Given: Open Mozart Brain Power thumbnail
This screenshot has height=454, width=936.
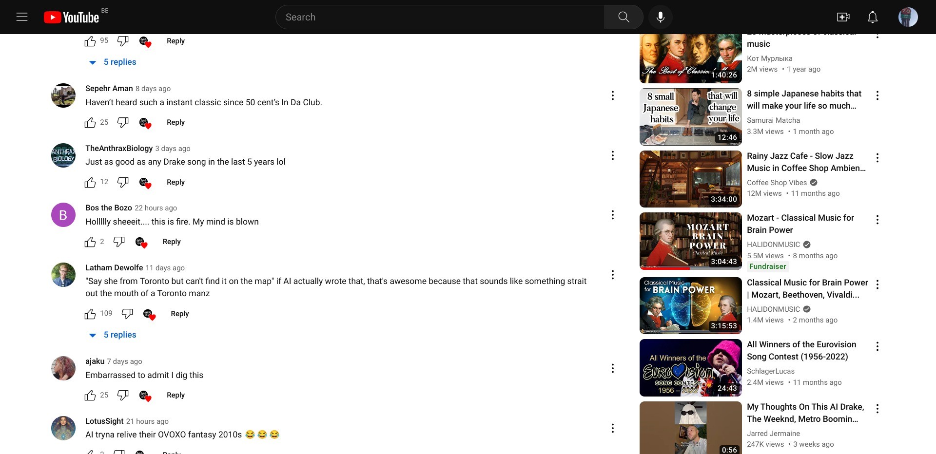Looking at the screenshot, I should (690, 241).
